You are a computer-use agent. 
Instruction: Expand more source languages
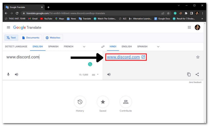tap(84, 47)
